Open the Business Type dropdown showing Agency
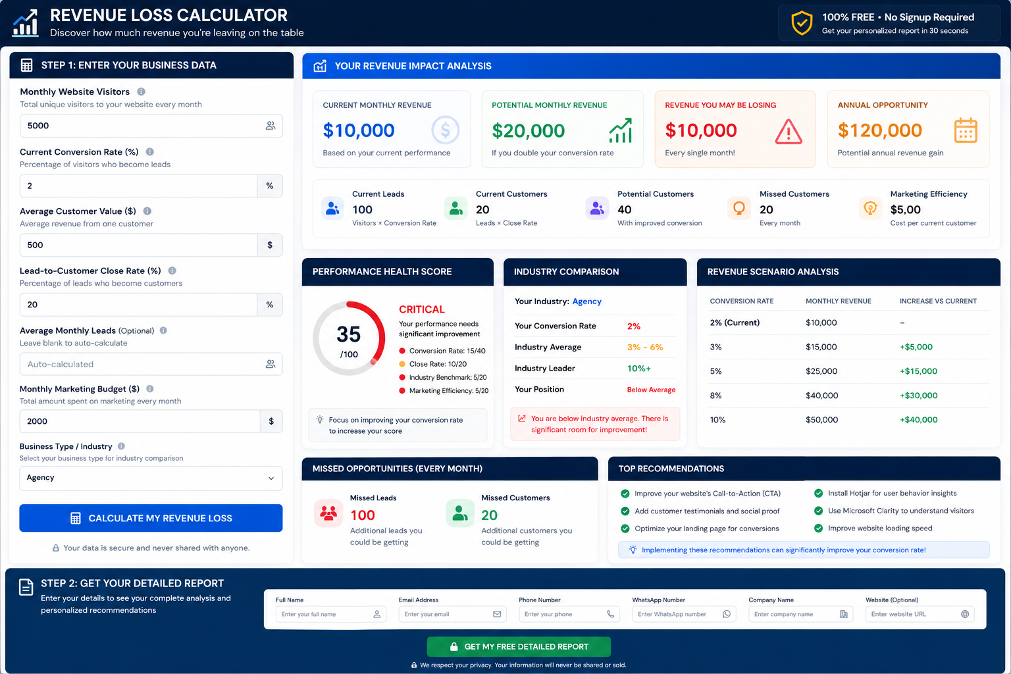 (151, 478)
